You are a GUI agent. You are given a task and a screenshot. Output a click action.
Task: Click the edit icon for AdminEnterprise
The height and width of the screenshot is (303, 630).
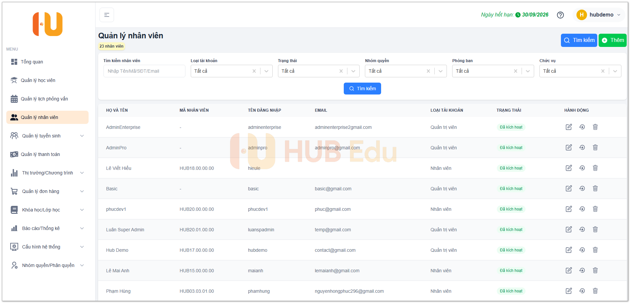click(569, 127)
